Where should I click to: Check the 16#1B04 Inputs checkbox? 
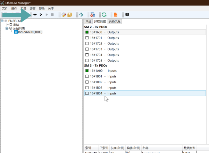tap(87, 93)
